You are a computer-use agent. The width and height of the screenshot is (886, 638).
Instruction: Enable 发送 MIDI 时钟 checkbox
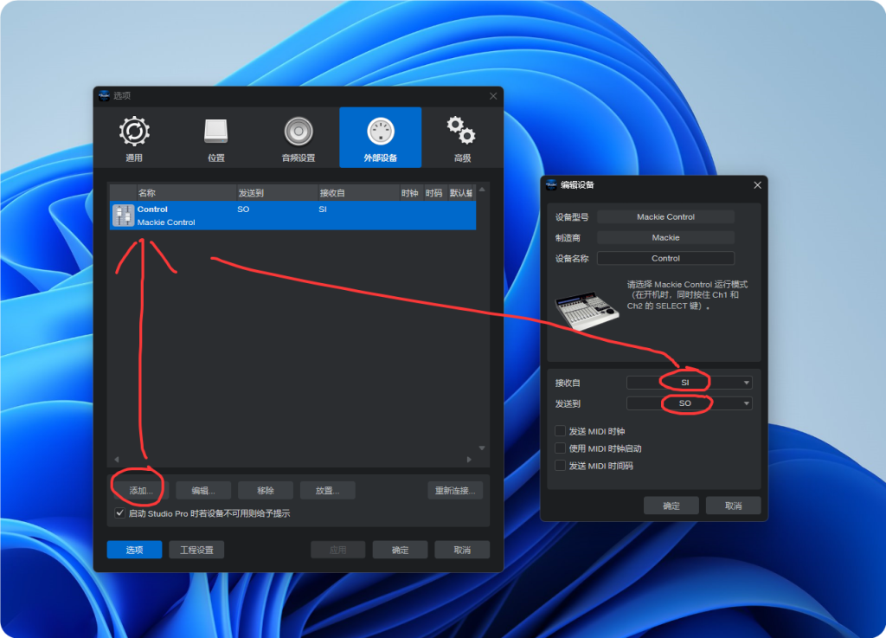pyautogui.click(x=560, y=431)
